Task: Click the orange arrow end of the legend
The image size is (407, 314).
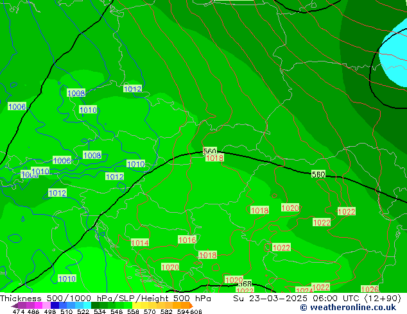Action: click(x=191, y=306)
